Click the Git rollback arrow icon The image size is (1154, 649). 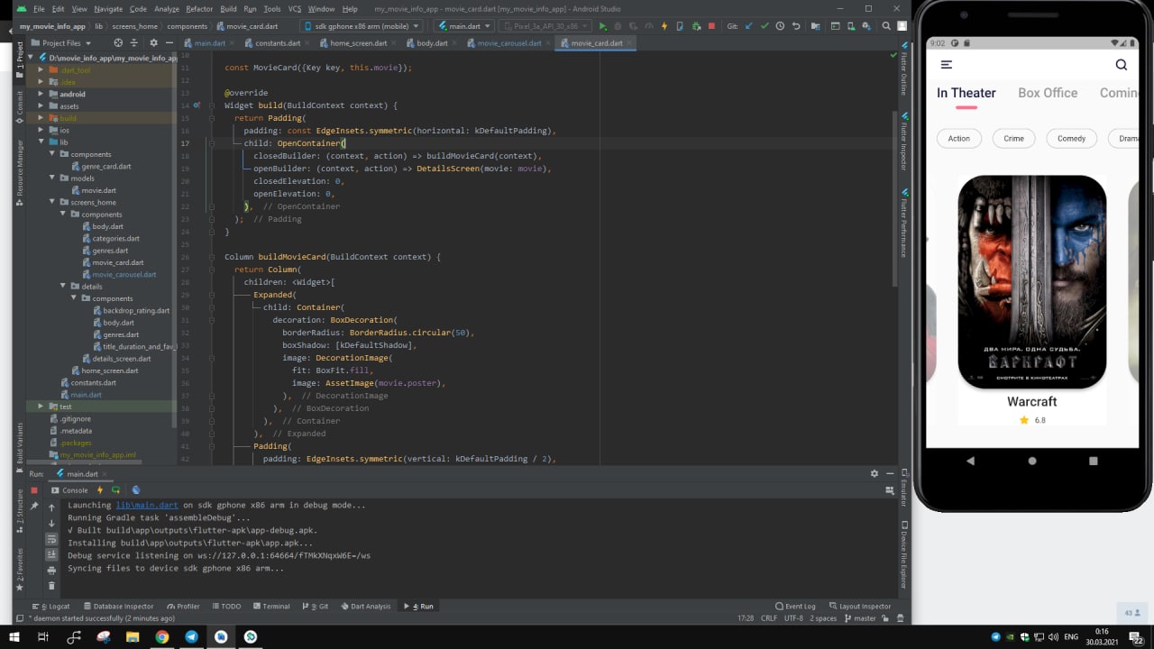coord(796,26)
